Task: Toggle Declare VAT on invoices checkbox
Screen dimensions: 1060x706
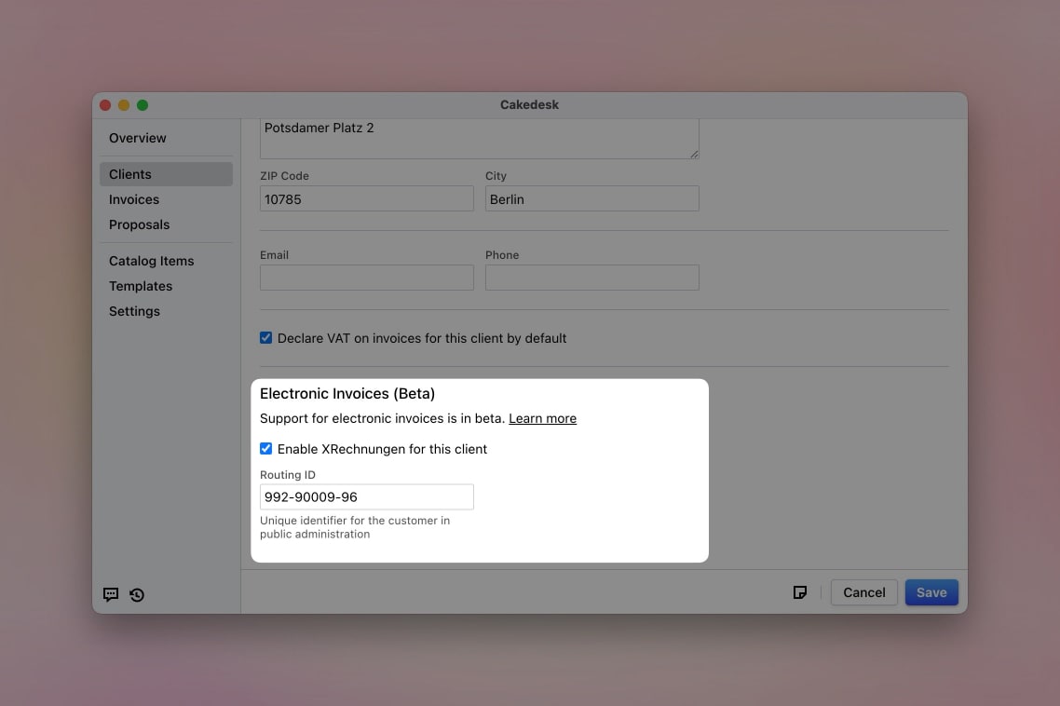Action: click(266, 338)
